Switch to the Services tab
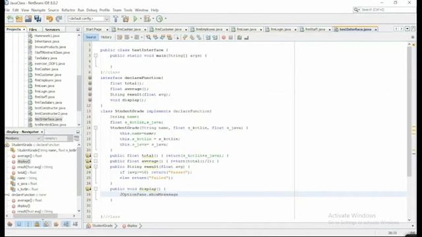Image resolution: width=422 pixels, height=237 pixels. 53,29
